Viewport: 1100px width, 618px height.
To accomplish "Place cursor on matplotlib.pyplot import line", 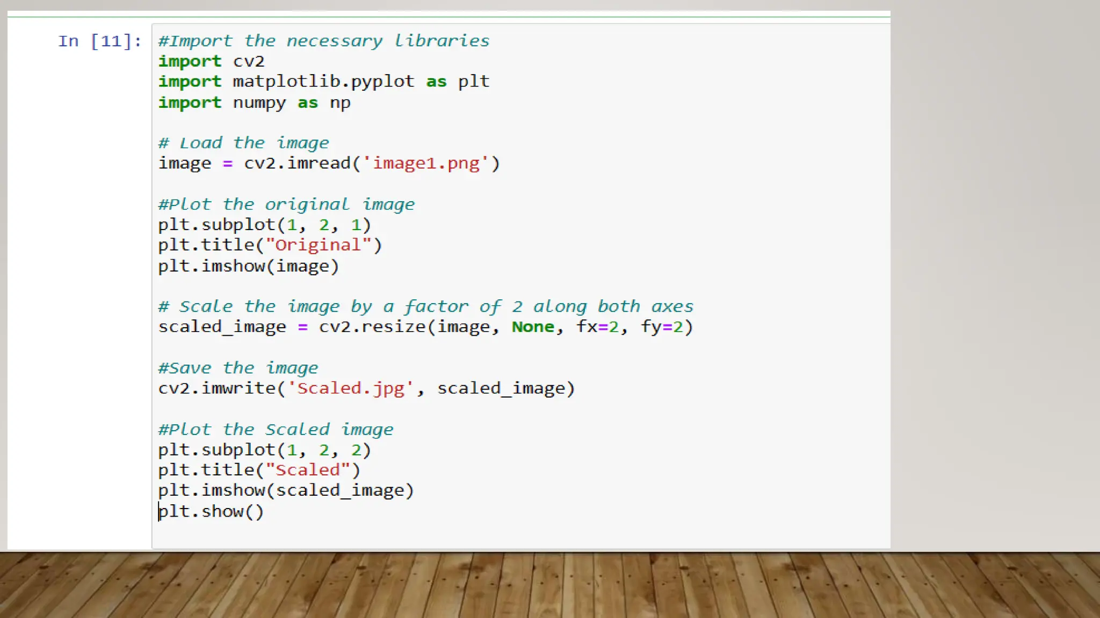I will [323, 82].
